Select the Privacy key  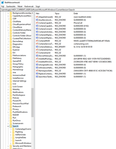16,109
